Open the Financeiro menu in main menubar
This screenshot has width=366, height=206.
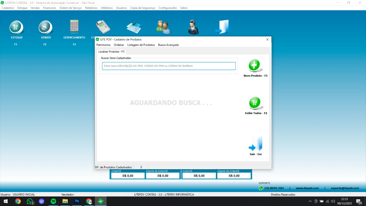pos(49,8)
